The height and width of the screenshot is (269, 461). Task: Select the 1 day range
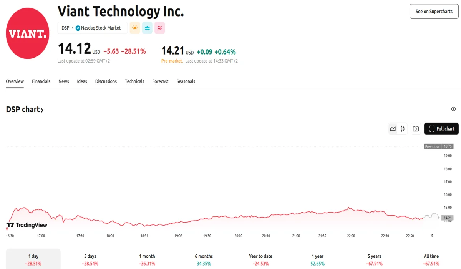[33, 259]
